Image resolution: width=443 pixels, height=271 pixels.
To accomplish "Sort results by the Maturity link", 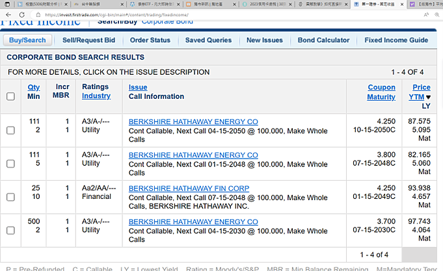I will pyautogui.click(x=381, y=97).
